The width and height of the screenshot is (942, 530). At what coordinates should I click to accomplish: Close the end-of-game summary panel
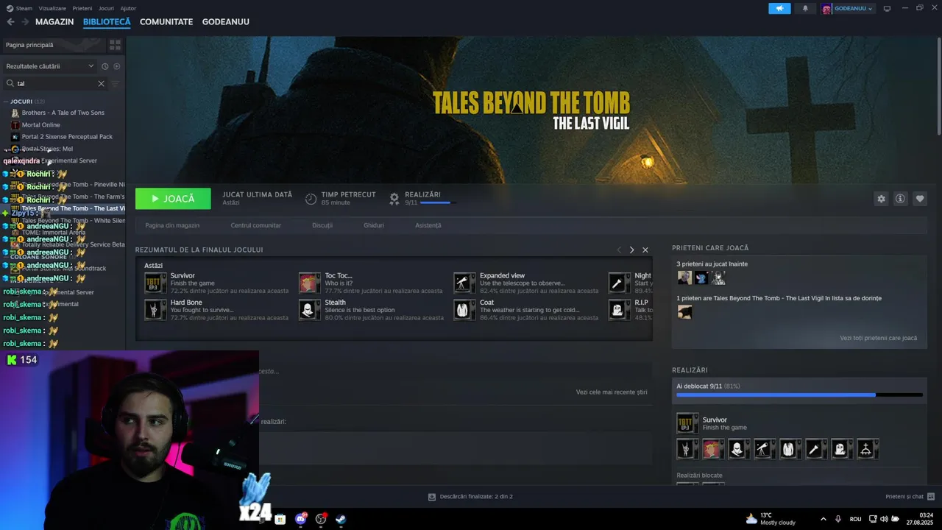point(645,250)
